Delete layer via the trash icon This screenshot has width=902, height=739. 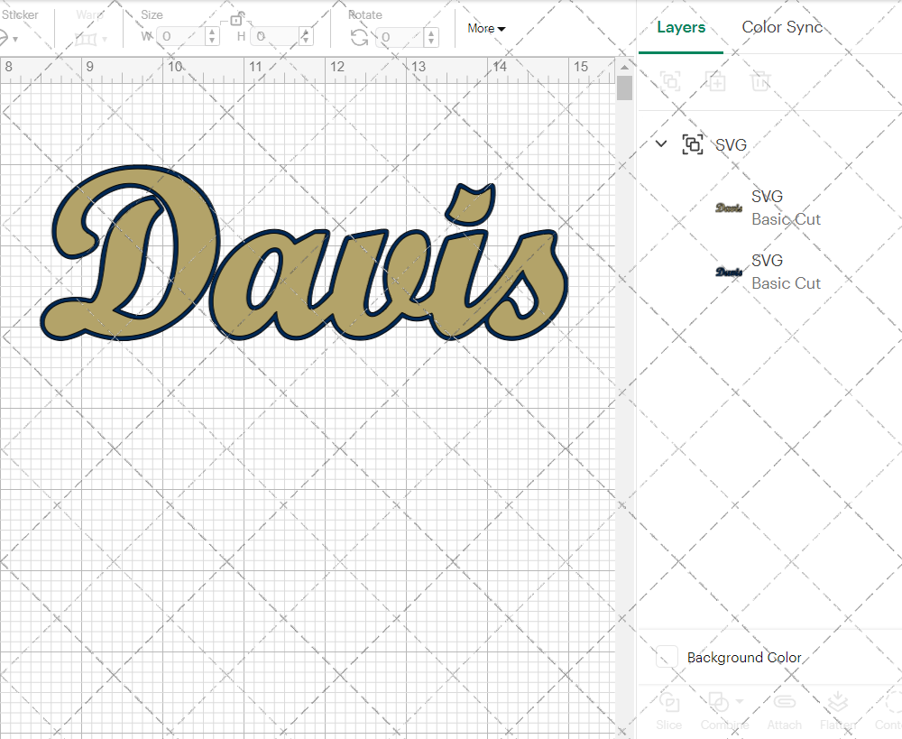tap(760, 81)
